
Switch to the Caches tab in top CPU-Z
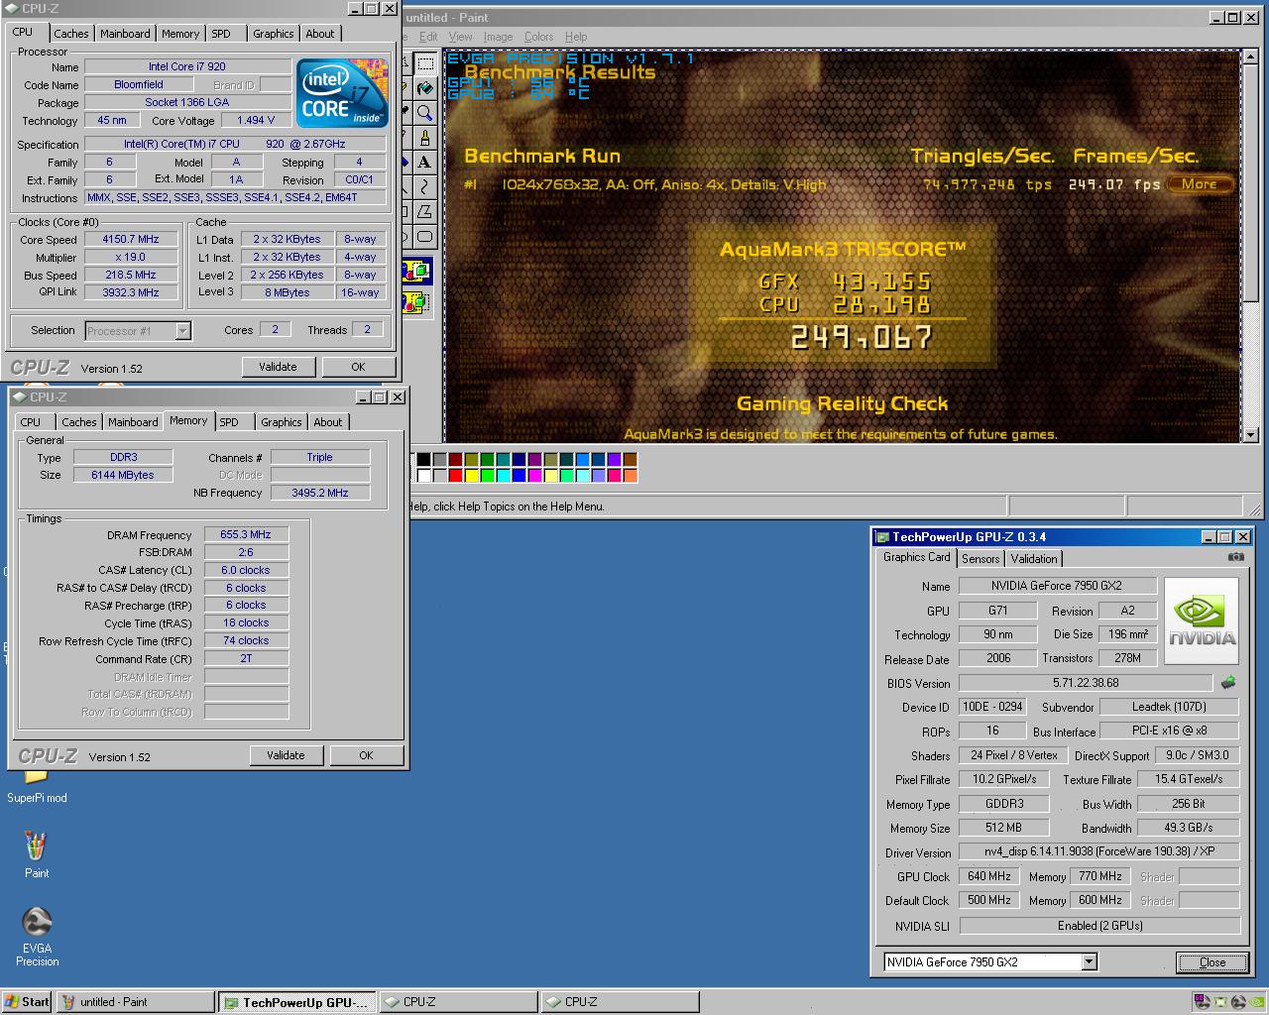tap(71, 34)
